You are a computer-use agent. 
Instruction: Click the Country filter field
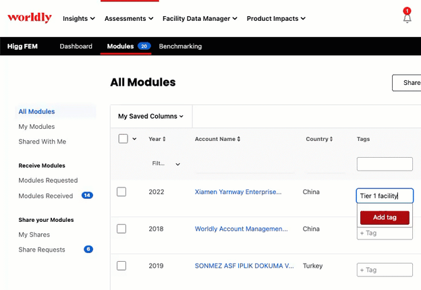pos(326,166)
